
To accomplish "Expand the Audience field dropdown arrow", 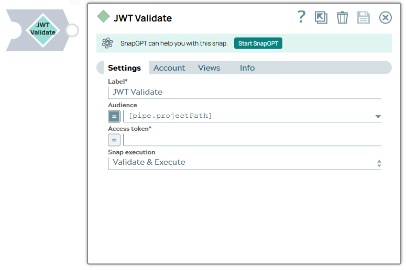I will (378, 116).
